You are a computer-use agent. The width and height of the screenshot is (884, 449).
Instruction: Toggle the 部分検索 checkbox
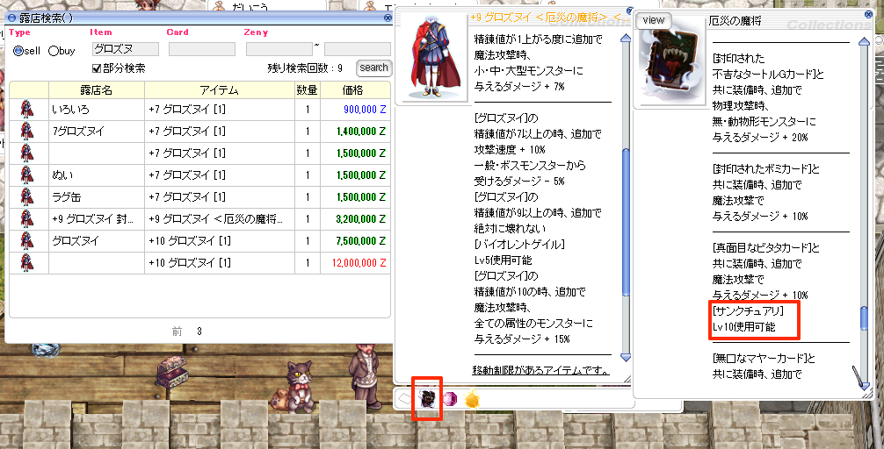pos(97,68)
